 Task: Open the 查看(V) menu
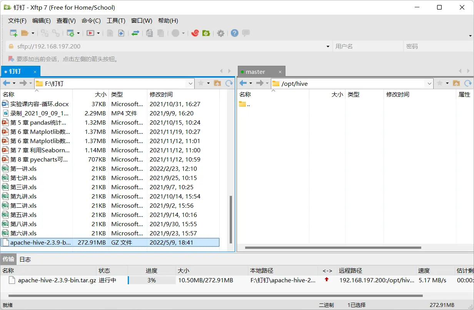click(x=66, y=21)
